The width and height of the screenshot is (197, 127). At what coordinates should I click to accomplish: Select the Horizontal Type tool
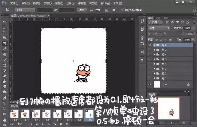5,103
